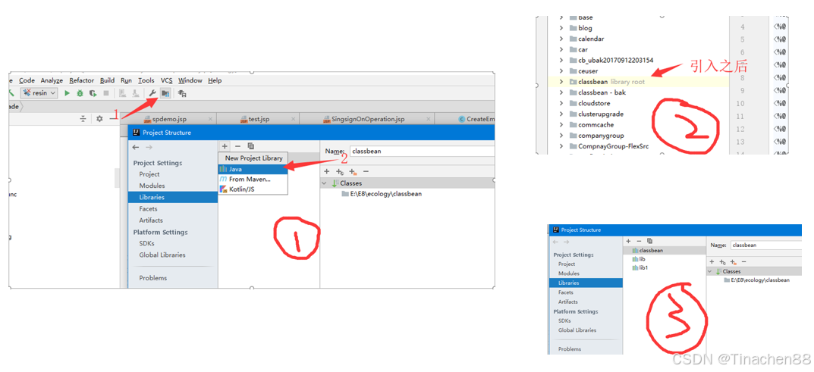Screen dimensions: 814x372
Task: Expand the blog folder in tree
Action: coord(561,28)
